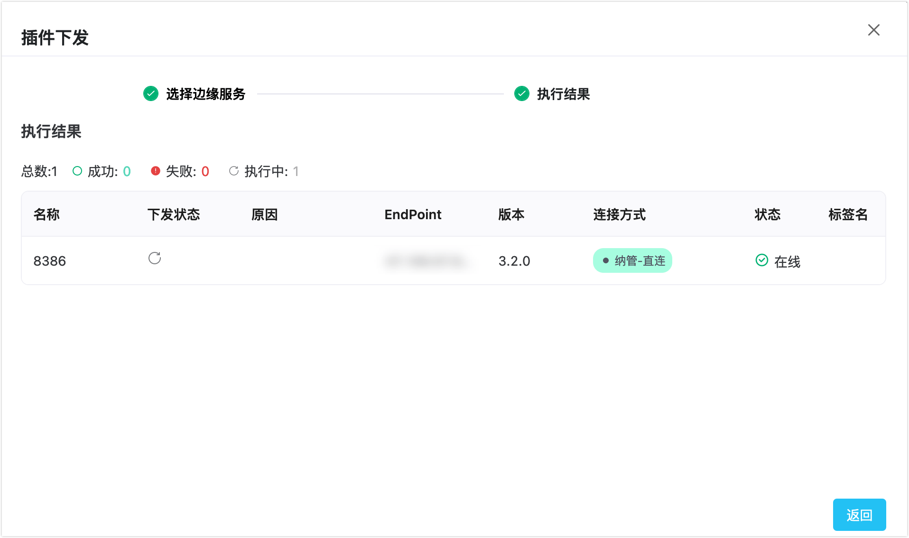
Task: Open the 连接方式 column header
Action: tap(619, 214)
